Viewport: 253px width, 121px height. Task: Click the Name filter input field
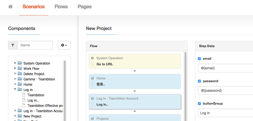click(35, 45)
